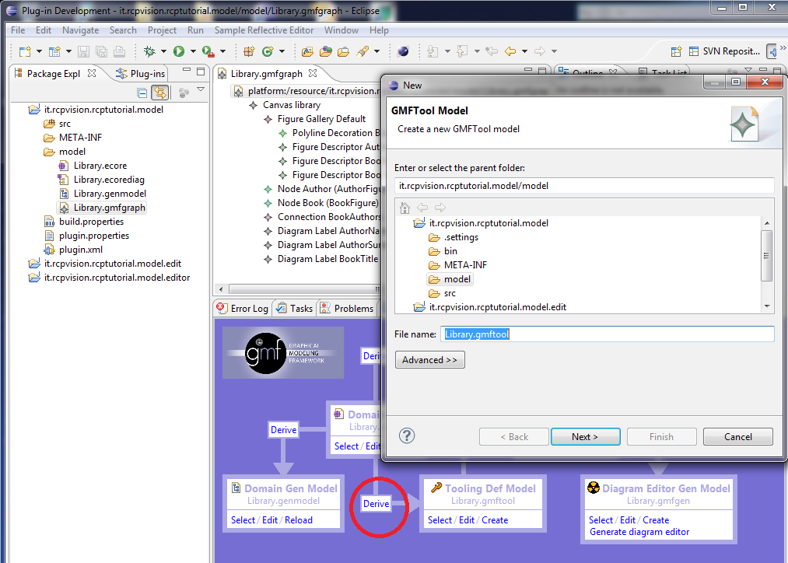Click the parent folder path input field
This screenshot has height=563, width=788.
click(x=584, y=186)
